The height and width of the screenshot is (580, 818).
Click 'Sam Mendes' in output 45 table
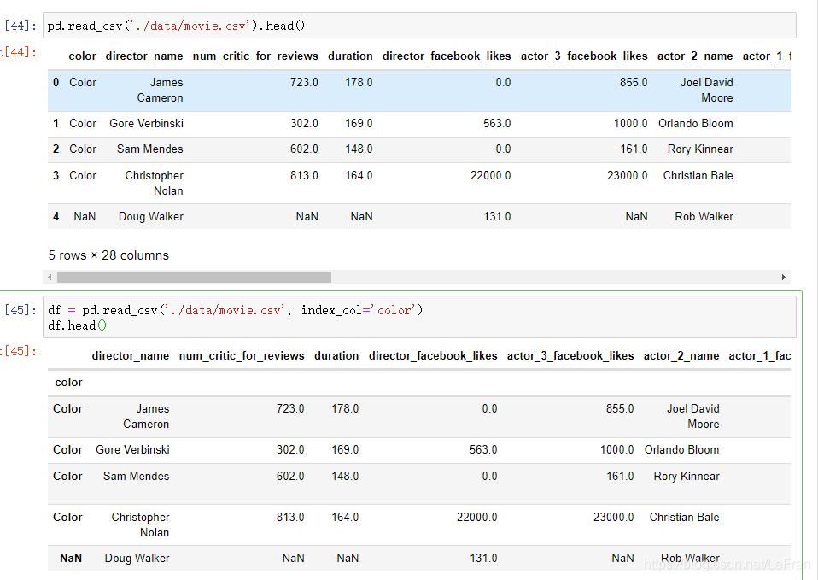point(136,476)
